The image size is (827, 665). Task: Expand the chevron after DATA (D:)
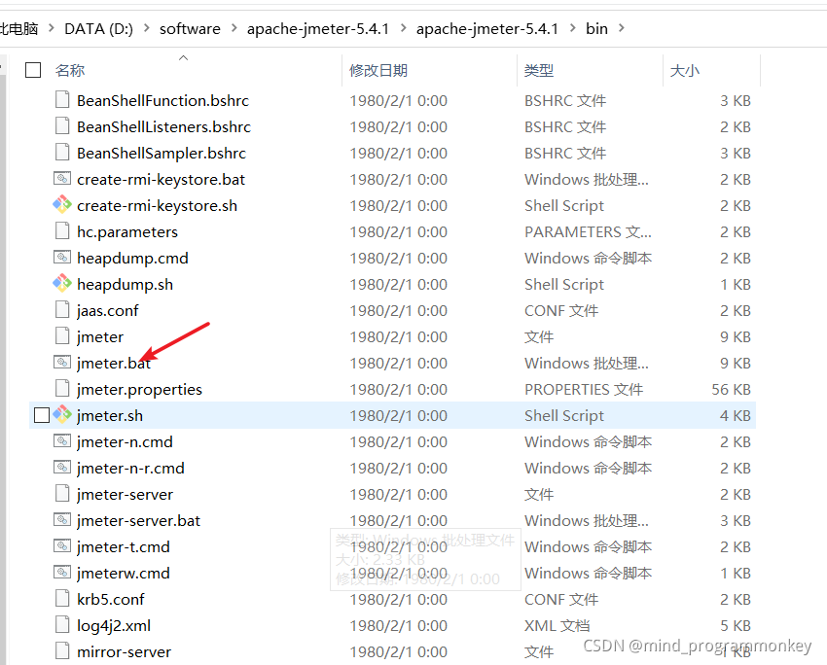[x=147, y=28]
